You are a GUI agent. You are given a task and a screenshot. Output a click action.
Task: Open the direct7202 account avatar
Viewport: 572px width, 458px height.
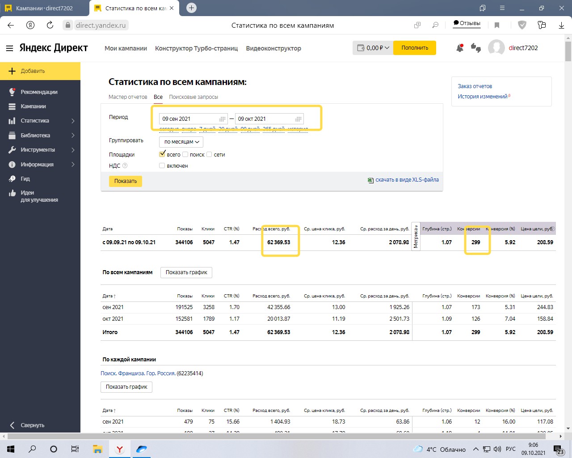496,48
